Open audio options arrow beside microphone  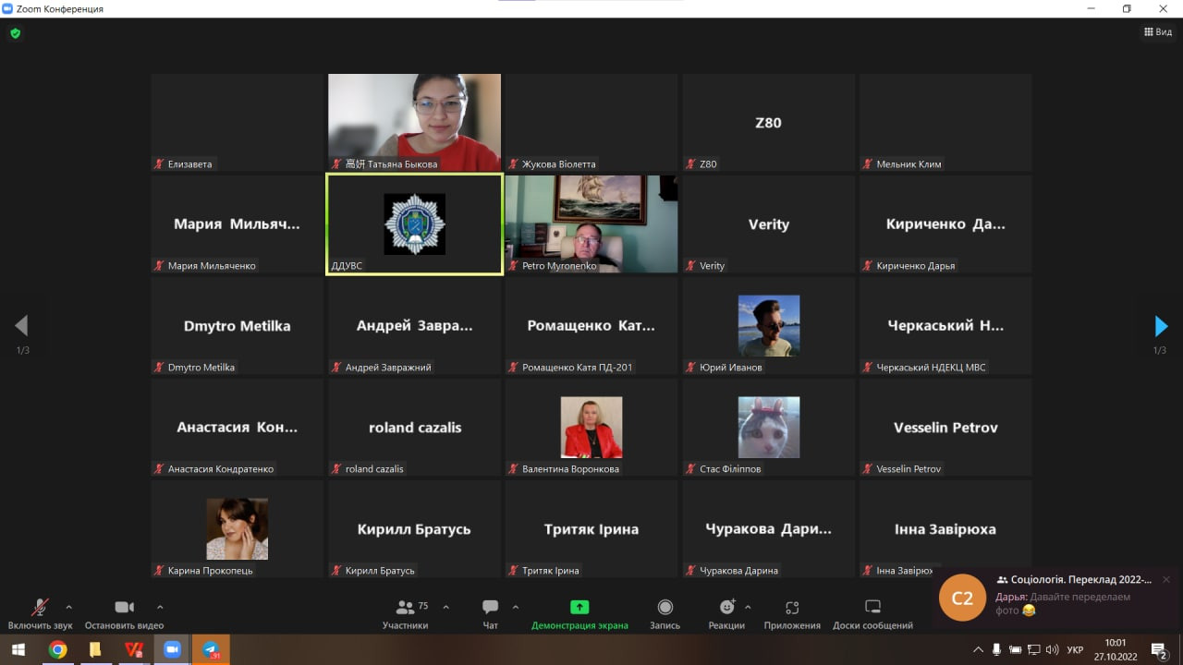(68, 607)
